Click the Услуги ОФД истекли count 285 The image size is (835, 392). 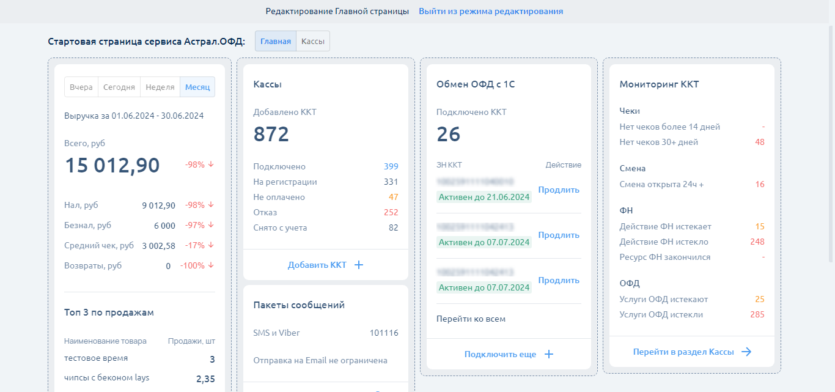click(757, 314)
